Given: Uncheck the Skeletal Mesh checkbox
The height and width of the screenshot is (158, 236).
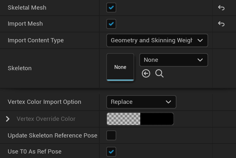Looking at the screenshot, I should [111, 8].
